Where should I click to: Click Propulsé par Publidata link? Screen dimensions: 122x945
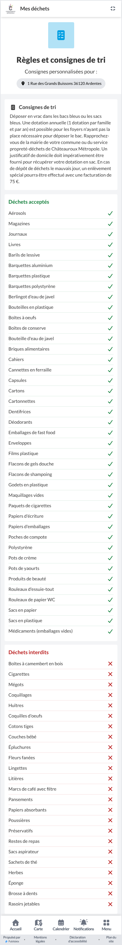[12, 939]
